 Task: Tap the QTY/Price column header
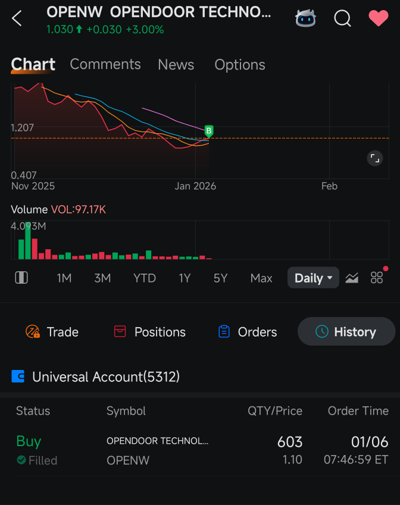(275, 411)
